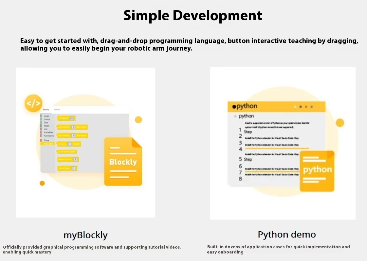The width and height of the screenshot is (367, 261).
Task: Click the orange python document icon
Action: coord(317,171)
